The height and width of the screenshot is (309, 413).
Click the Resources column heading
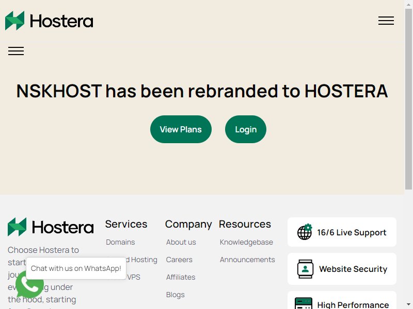tap(245, 224)
